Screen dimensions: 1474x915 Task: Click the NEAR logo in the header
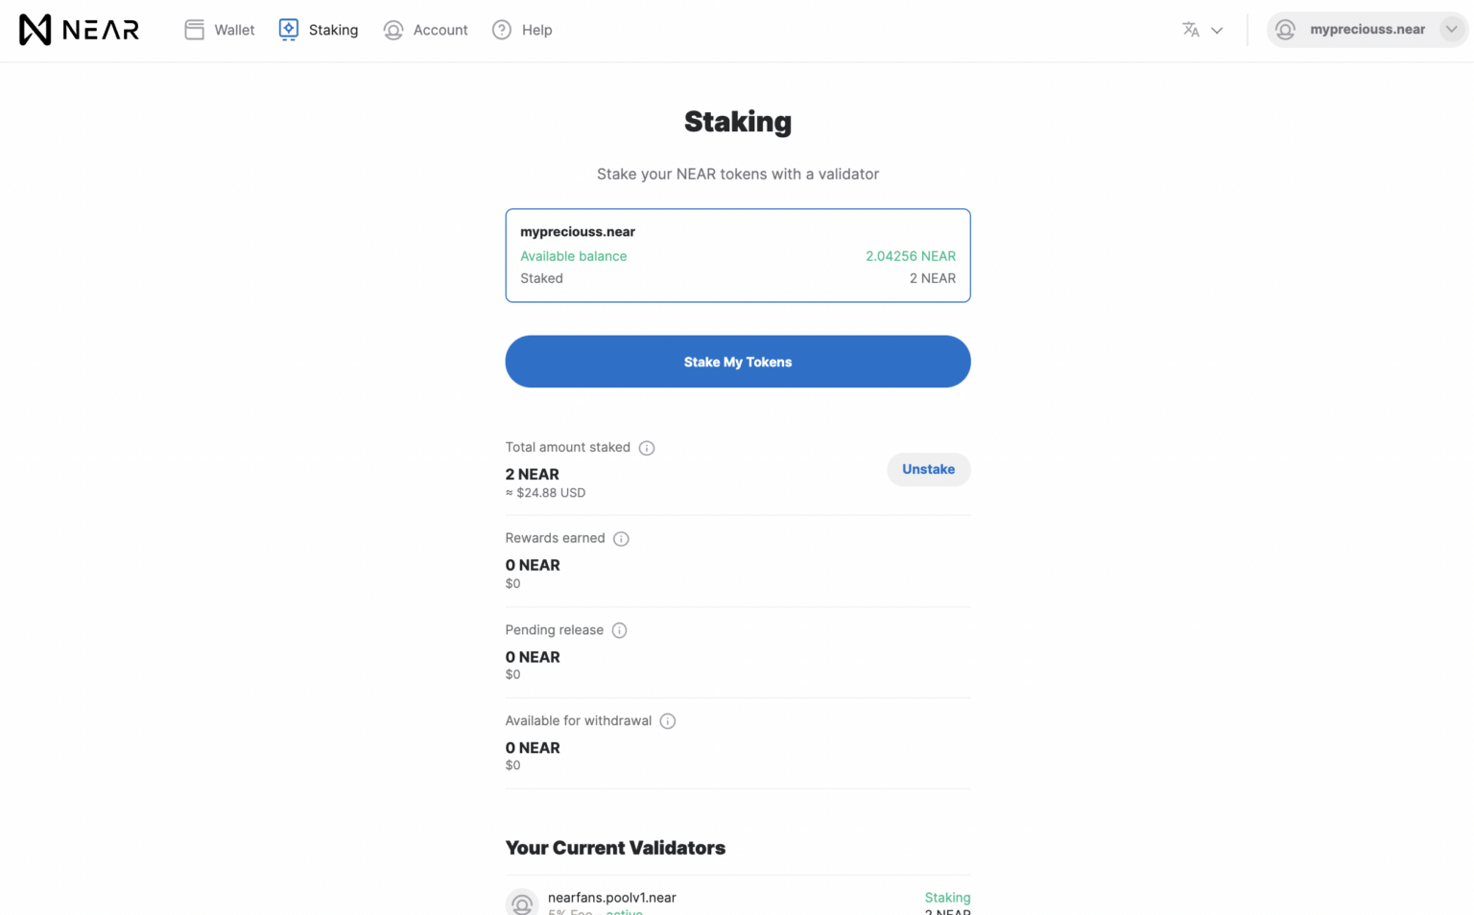79,29
